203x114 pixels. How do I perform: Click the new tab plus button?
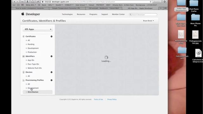(x=161, y=8)
